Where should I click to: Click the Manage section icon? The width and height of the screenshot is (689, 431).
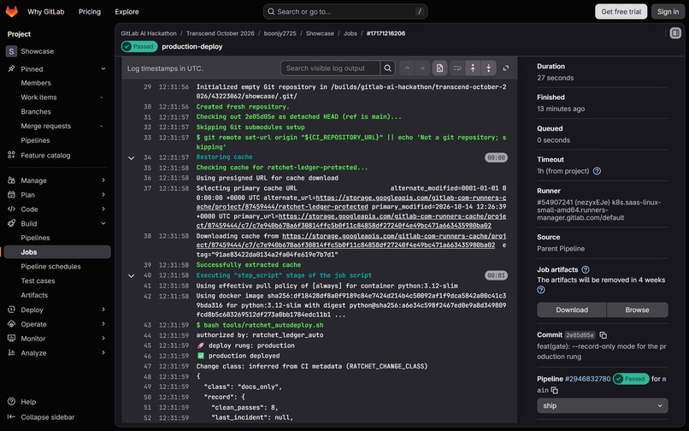tap(11, 180)
